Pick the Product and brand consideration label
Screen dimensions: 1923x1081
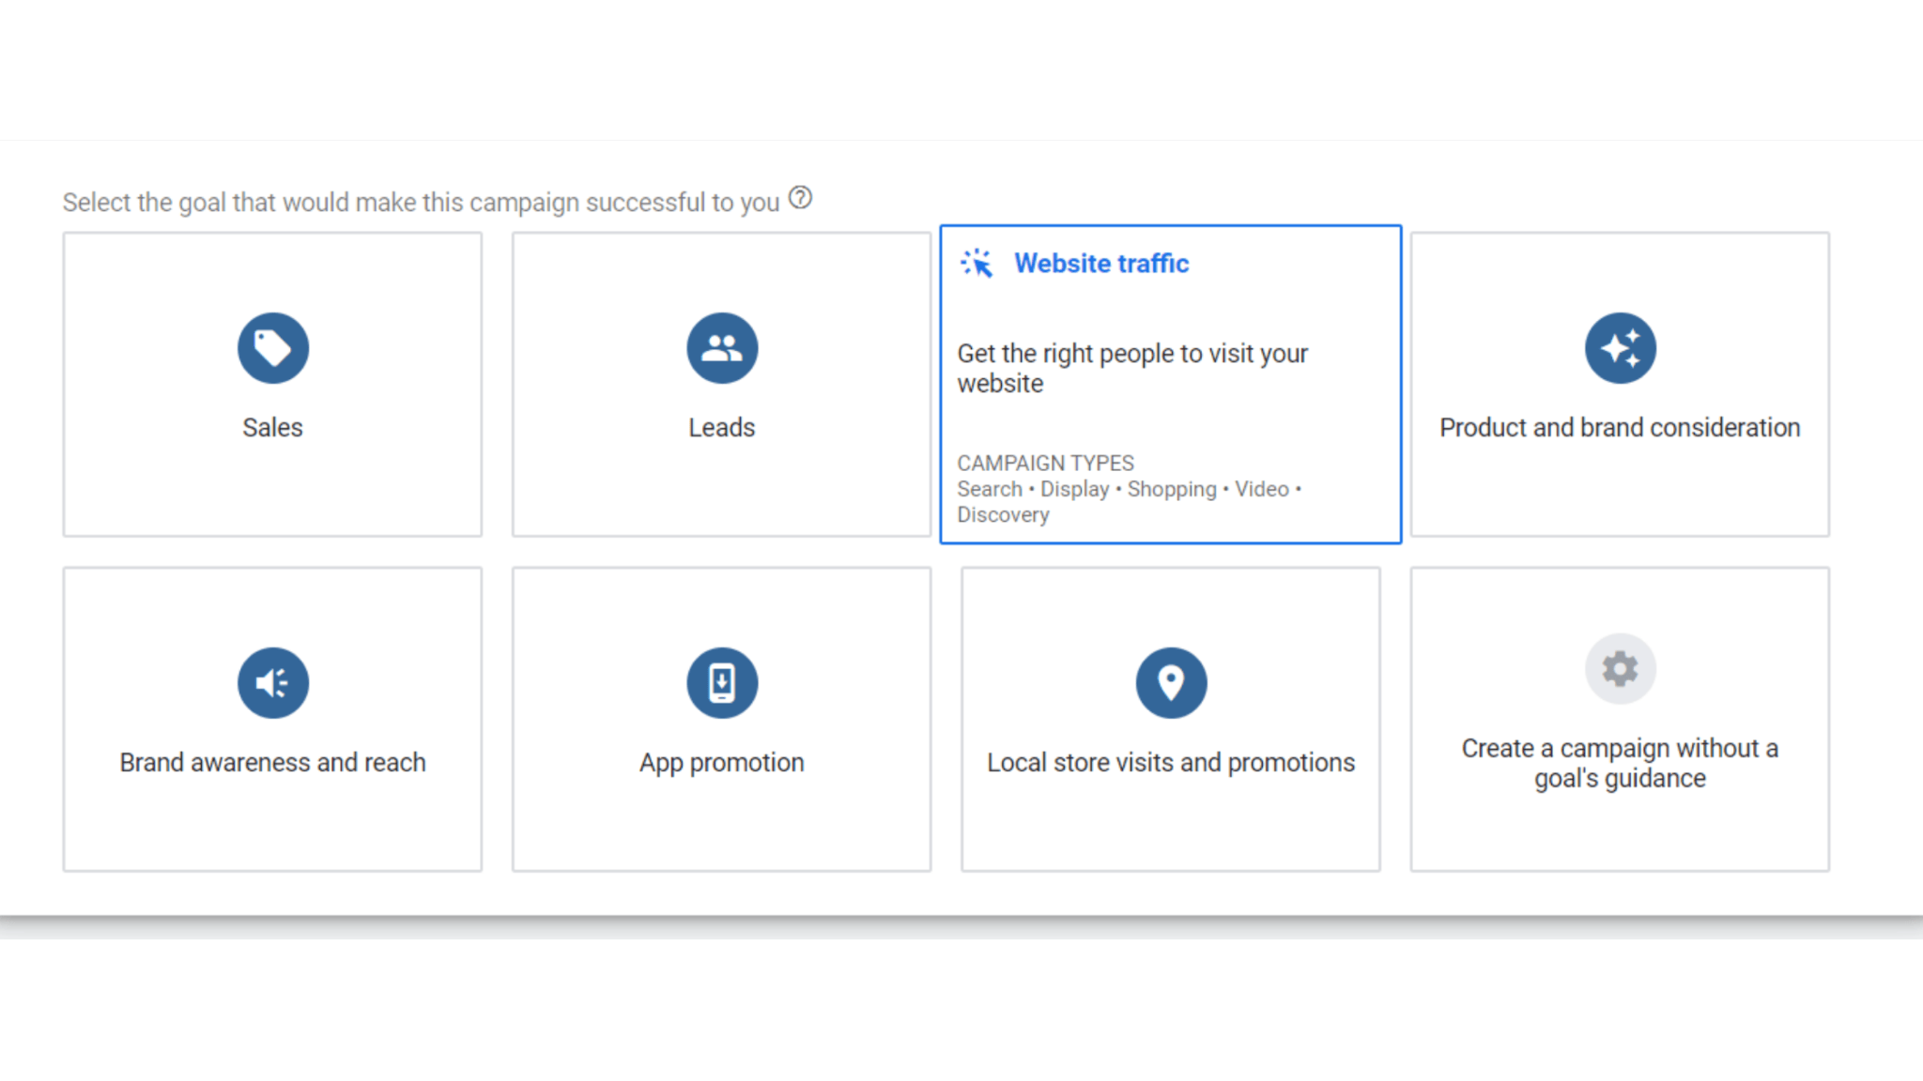click(1620, 428)
